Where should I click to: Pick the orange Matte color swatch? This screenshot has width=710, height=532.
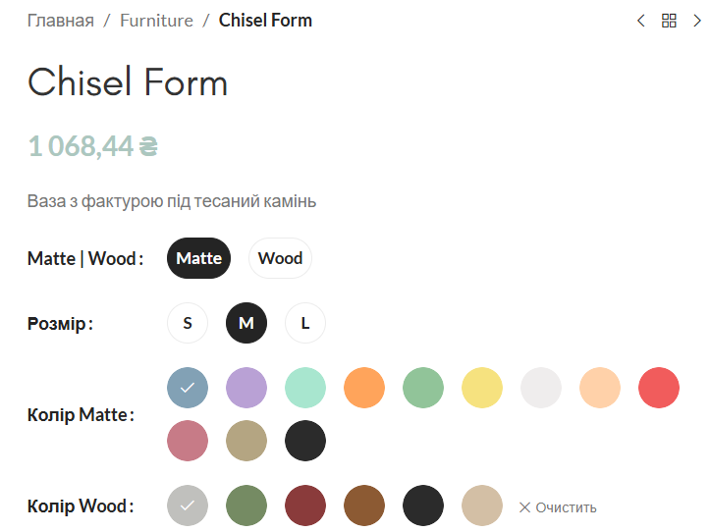[x=364, y=388]
